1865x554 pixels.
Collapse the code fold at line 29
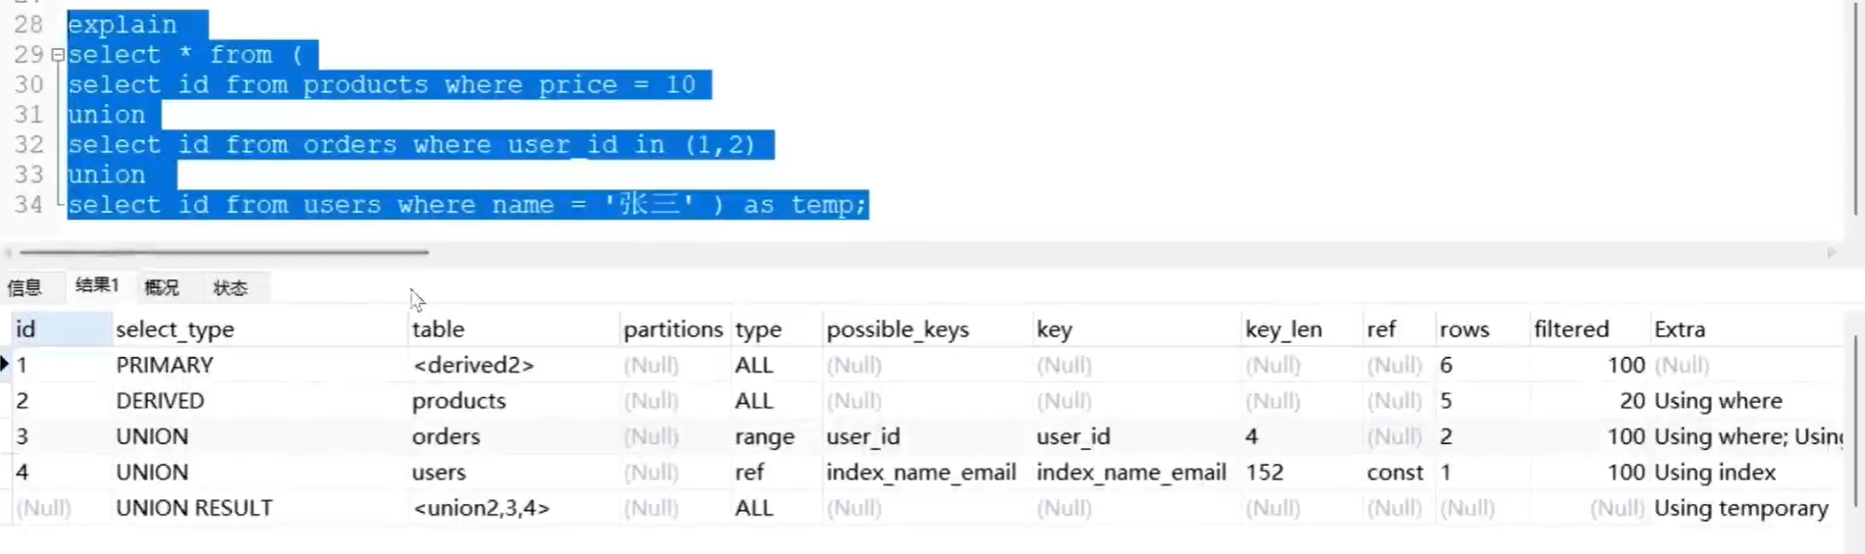(x=58, y=55)
